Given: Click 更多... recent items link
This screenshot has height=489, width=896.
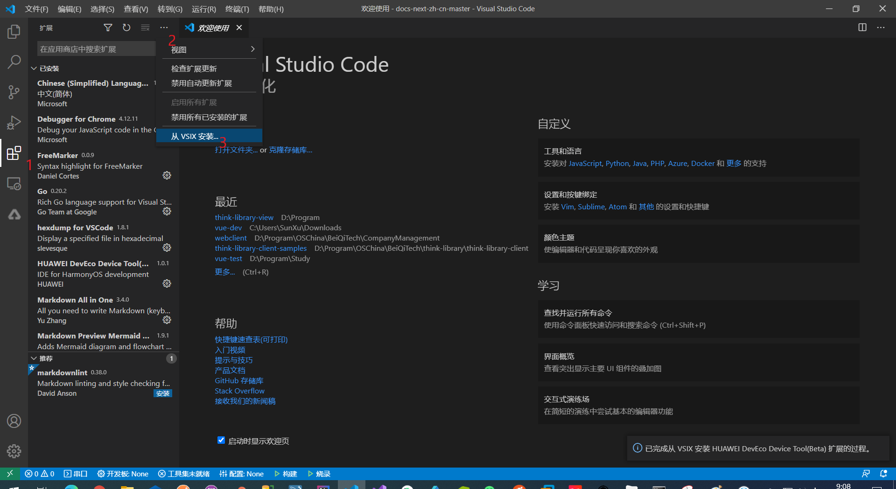Looking at the screenshot, I should click(x=224, y=272).
